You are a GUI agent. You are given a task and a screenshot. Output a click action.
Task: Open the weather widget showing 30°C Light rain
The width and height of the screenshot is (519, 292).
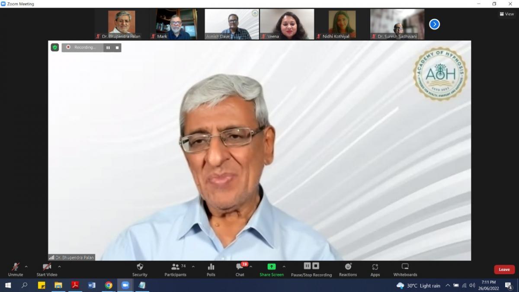418,286
